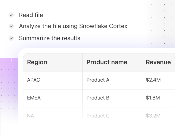Viewport: 175px width, 135px height.
Task: Click the checkmark beside Summarize the results
Action: click(x=11, y=38)
